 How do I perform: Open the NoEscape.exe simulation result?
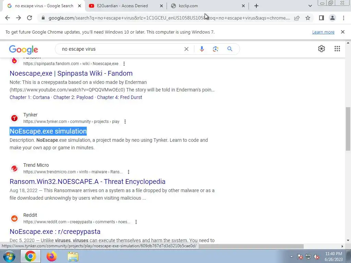click(x=48, y=131)
